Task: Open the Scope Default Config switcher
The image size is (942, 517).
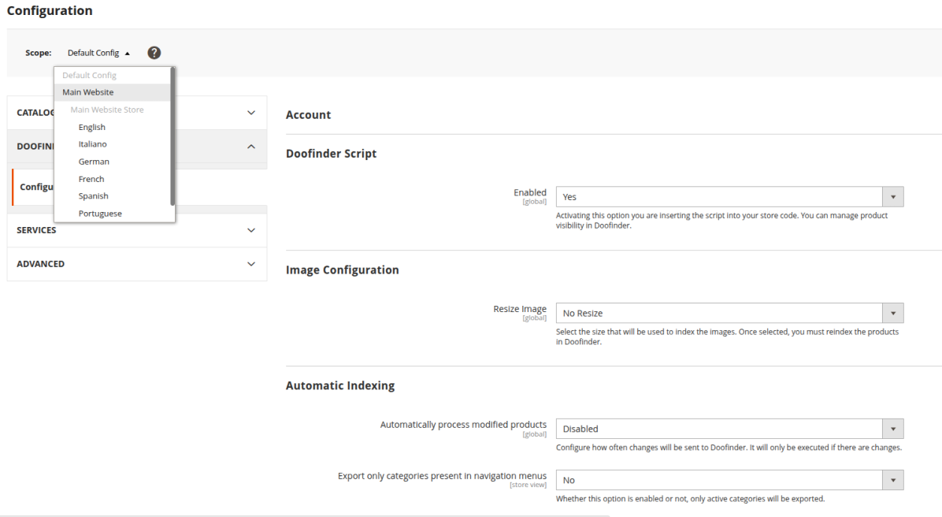Action: point(98,53)
